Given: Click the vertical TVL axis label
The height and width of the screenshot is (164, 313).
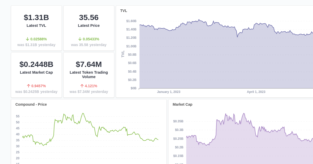Looking at the screenshot, I should [123, 54].
